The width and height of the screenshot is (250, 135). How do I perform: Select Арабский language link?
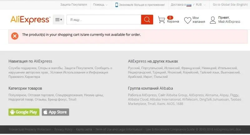[x=135, y=77]
